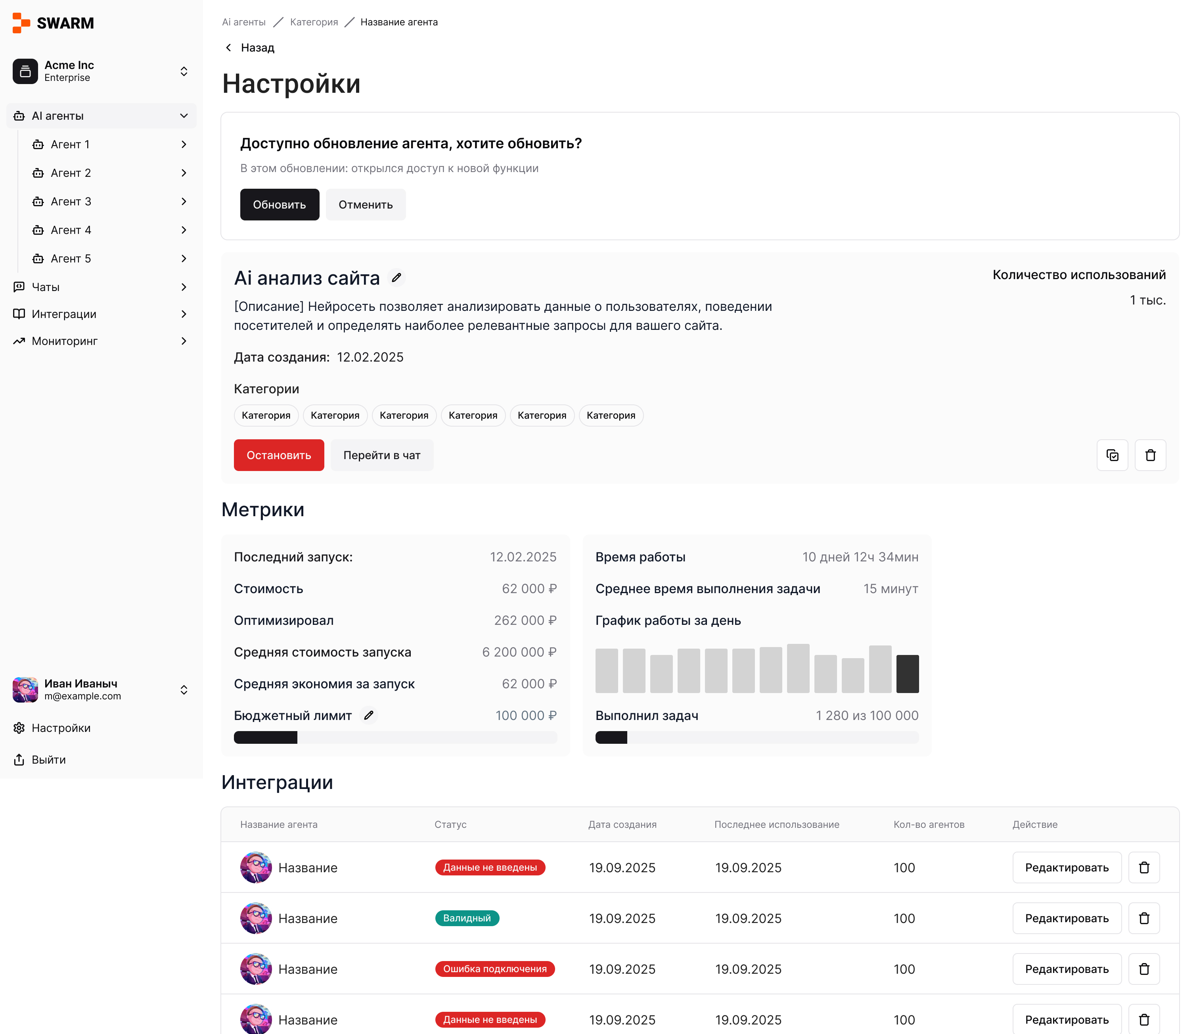Click trash icon in Ошибка подключения row

tap(1143, 969)
